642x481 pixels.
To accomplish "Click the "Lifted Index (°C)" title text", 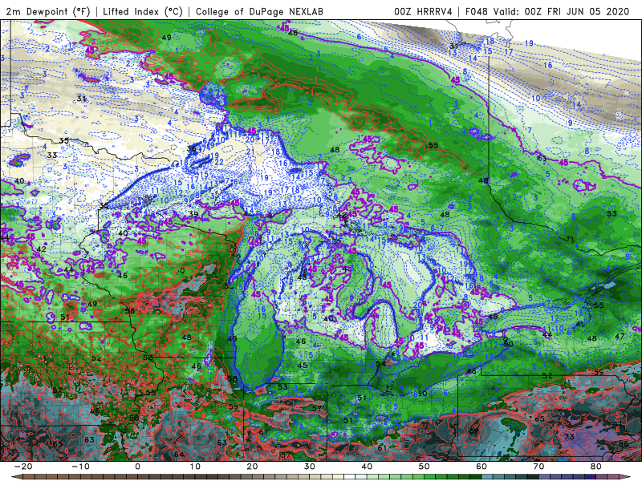I will 143,12.
